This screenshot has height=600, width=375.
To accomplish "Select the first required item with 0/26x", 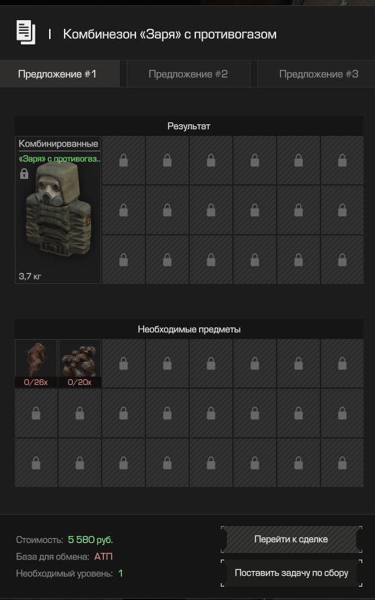I will [36, 363].
